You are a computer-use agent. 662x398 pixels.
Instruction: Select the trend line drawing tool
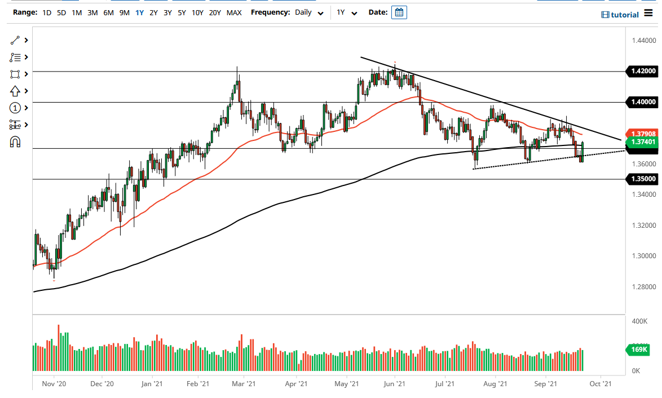coord(15,41)
